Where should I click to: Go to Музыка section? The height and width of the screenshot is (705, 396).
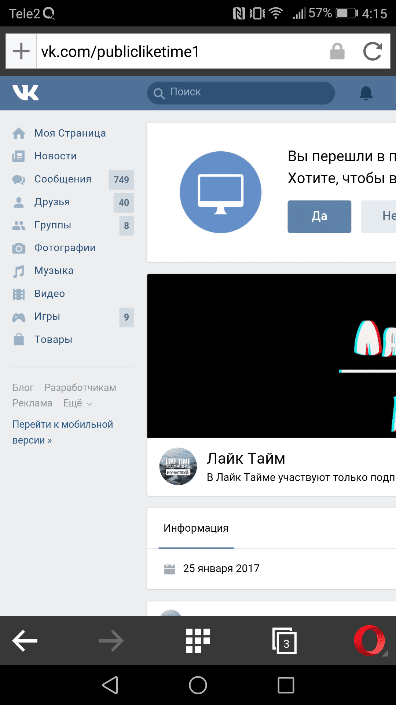(54, 271)
